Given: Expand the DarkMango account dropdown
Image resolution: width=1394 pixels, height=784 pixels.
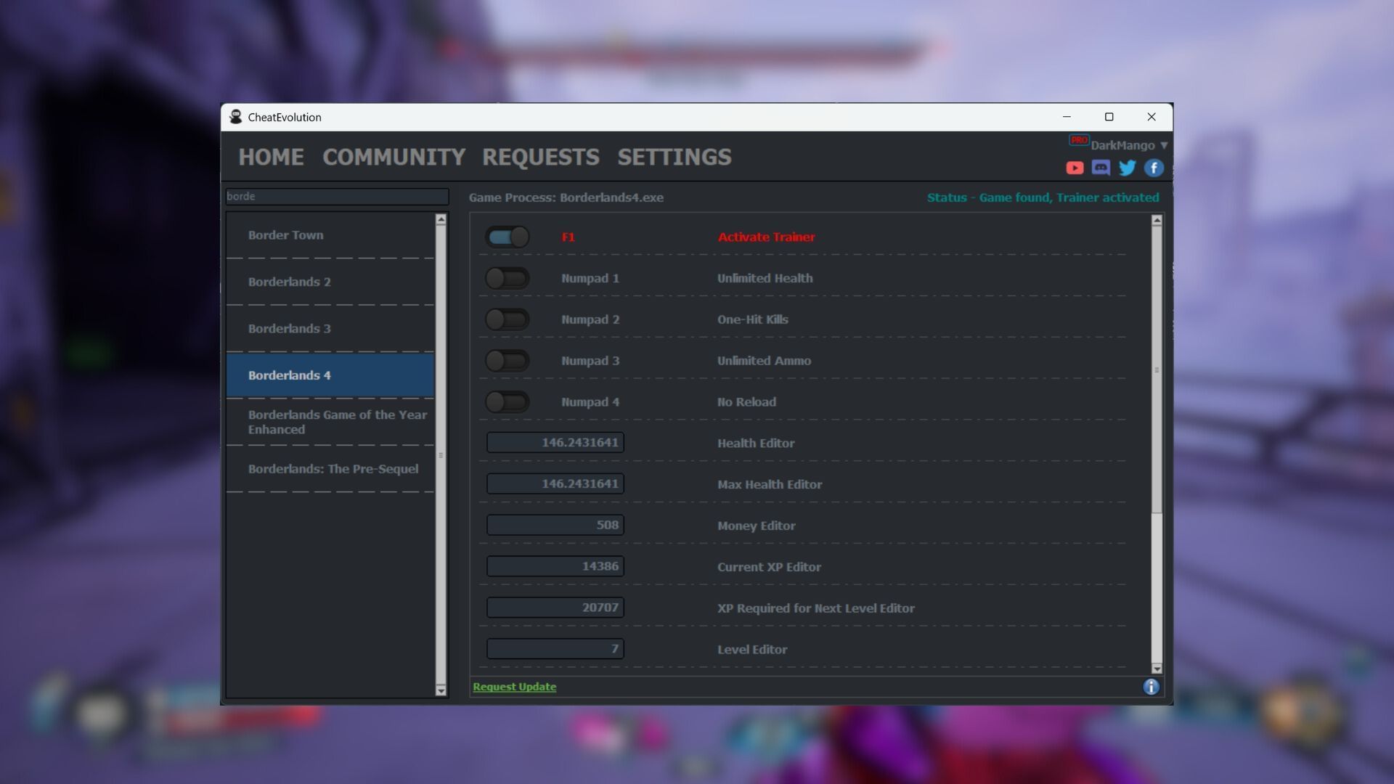Looking at the screenshot, I should click(1164, 145).
